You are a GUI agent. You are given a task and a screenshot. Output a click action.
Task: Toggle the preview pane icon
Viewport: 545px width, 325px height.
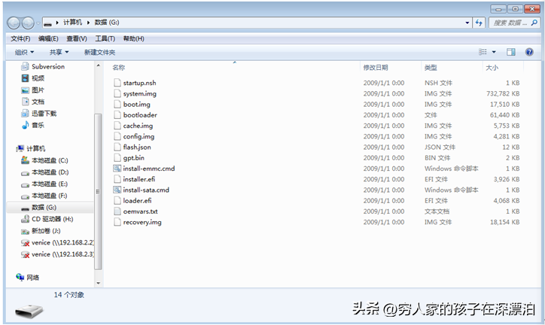[511, 52]
